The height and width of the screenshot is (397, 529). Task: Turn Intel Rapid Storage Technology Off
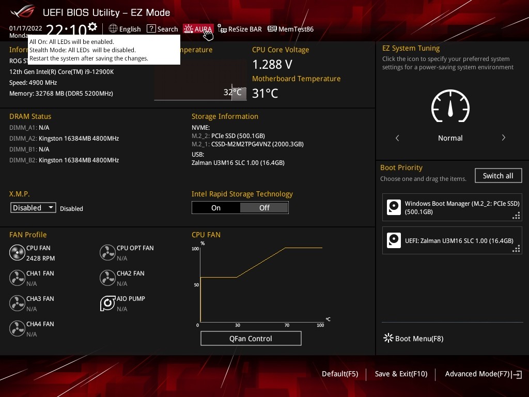coord(264,208)
